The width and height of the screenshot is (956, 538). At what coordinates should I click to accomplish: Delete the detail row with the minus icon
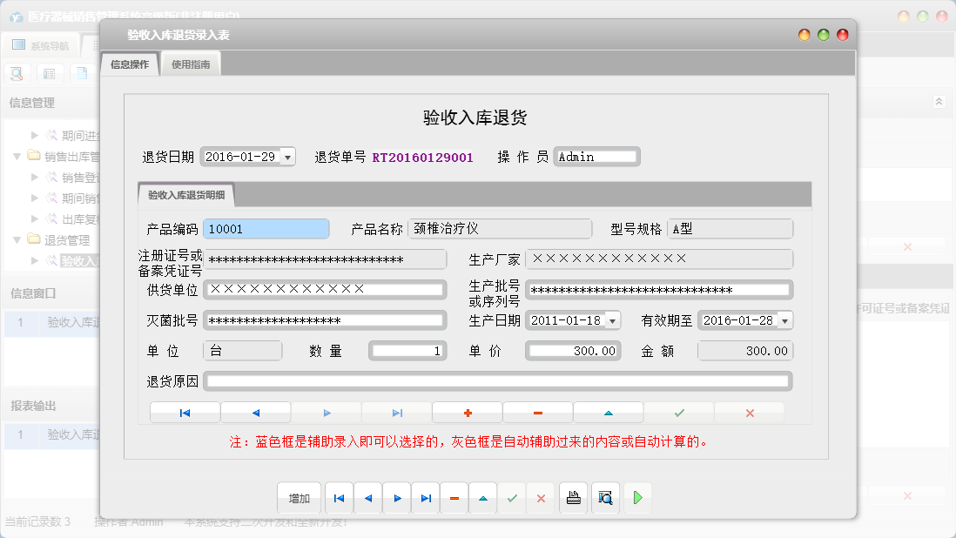tap(537, 411)
